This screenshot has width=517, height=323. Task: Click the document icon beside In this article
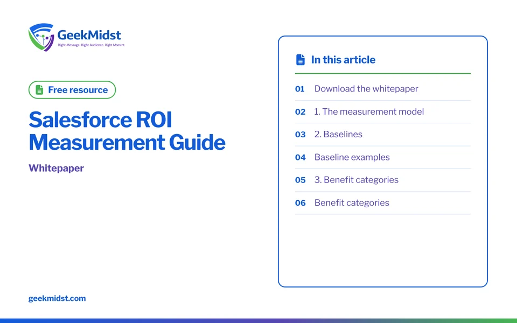301,60
